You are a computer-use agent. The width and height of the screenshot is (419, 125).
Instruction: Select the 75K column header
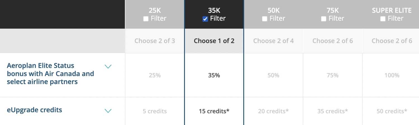tap(333, 11)
